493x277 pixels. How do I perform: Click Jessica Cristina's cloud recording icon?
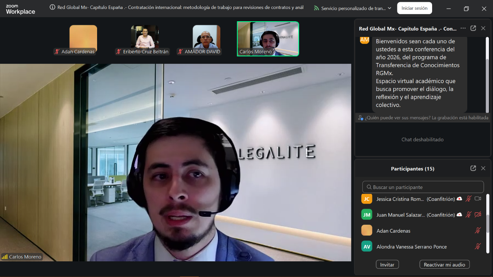tap(459, 199)
